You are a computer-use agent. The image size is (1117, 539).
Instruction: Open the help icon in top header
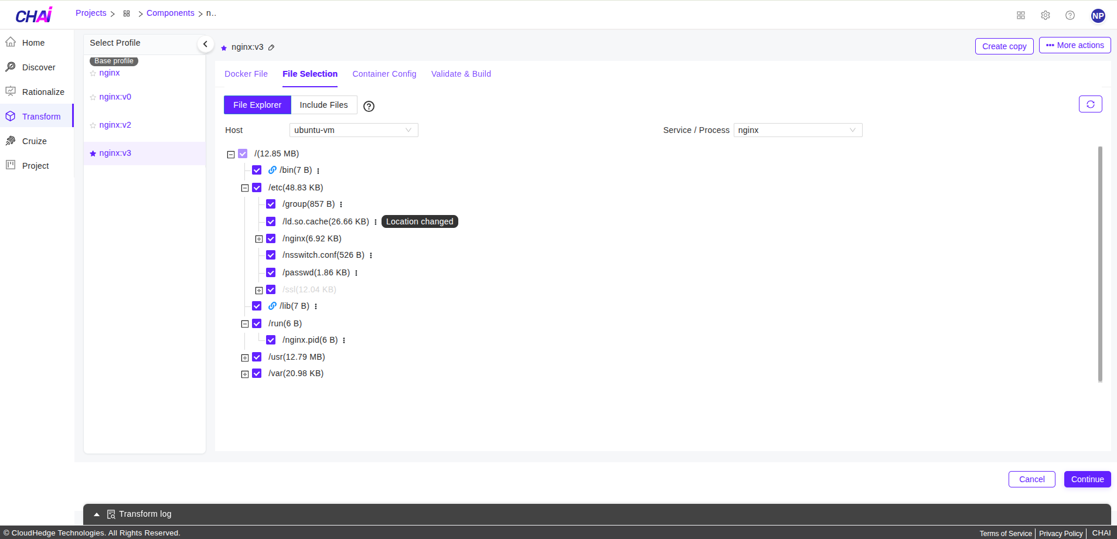tap(1070, 15)
